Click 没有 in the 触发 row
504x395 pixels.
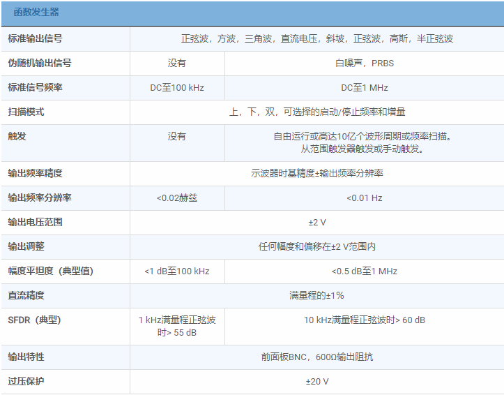point(177,136)
